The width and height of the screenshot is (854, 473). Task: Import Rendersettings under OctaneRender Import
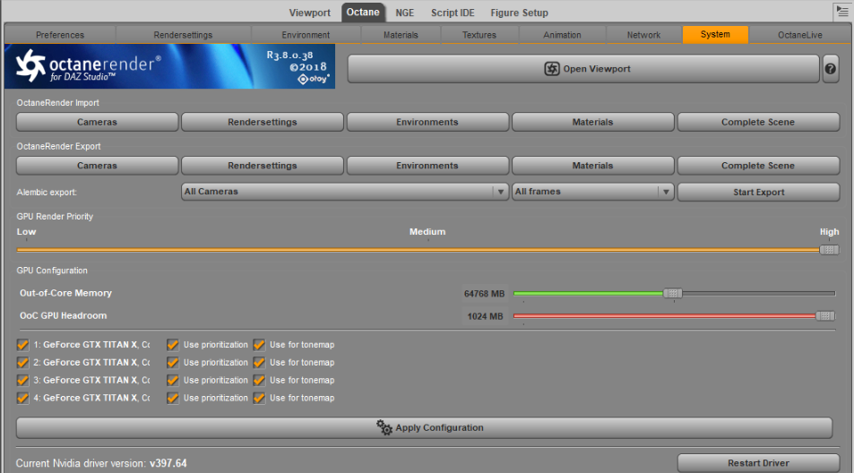click(262, 122)
